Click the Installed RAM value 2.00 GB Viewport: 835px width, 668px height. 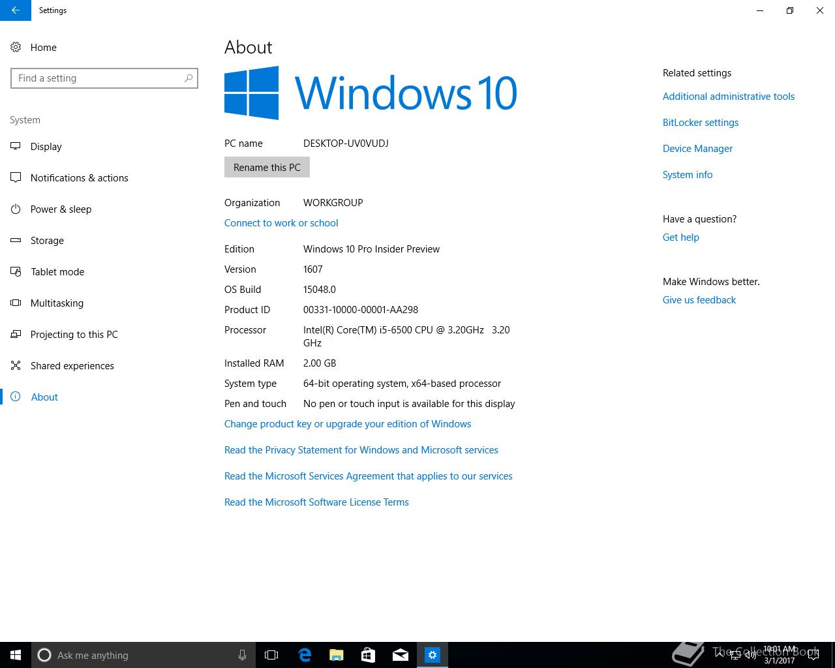(x=320, y=363)
